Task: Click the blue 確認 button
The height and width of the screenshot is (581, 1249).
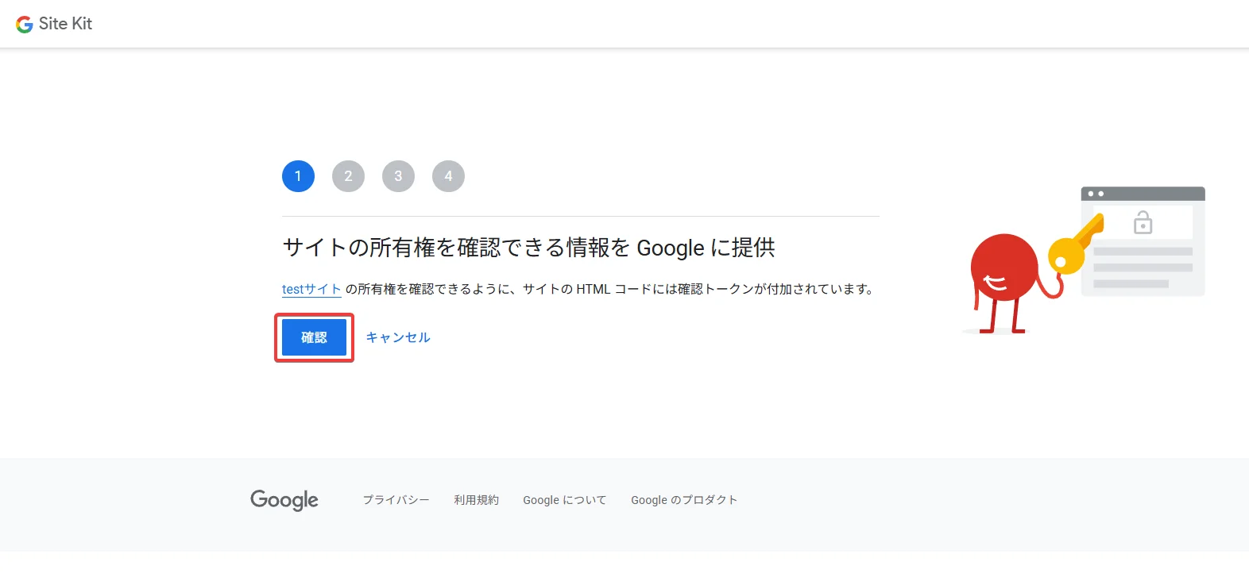Action: click(x=314, y=337)
